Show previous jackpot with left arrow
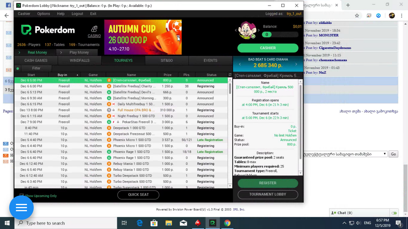This screenshot has height=229, width=408. point(240,64)
